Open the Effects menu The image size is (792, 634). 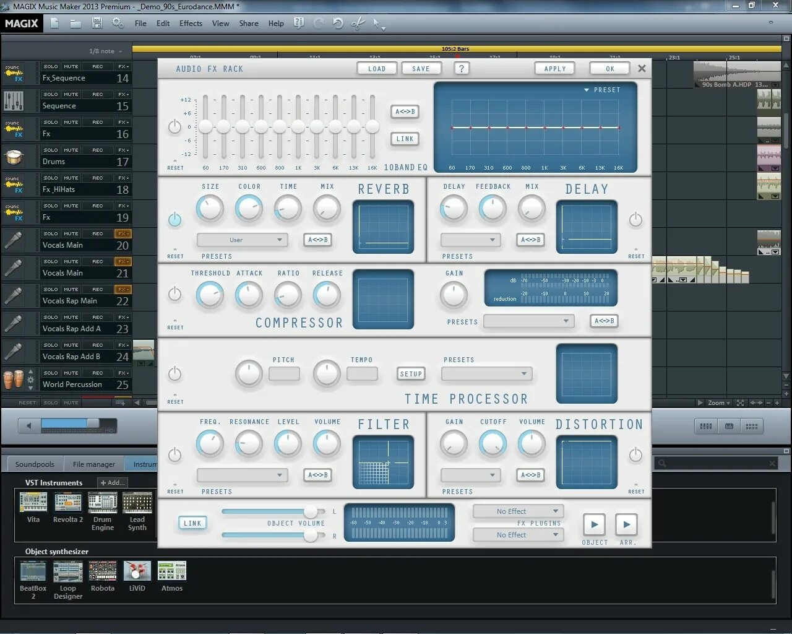click(x=191, y=24)
